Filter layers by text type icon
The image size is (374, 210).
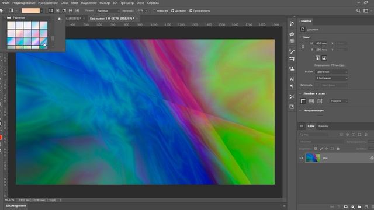353,135
